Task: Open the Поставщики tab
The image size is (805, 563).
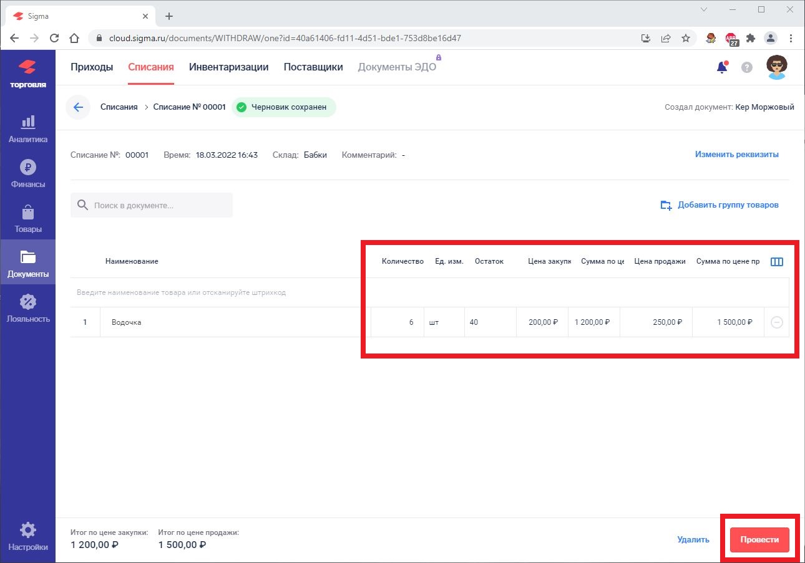Action: (x=313, y=67)
